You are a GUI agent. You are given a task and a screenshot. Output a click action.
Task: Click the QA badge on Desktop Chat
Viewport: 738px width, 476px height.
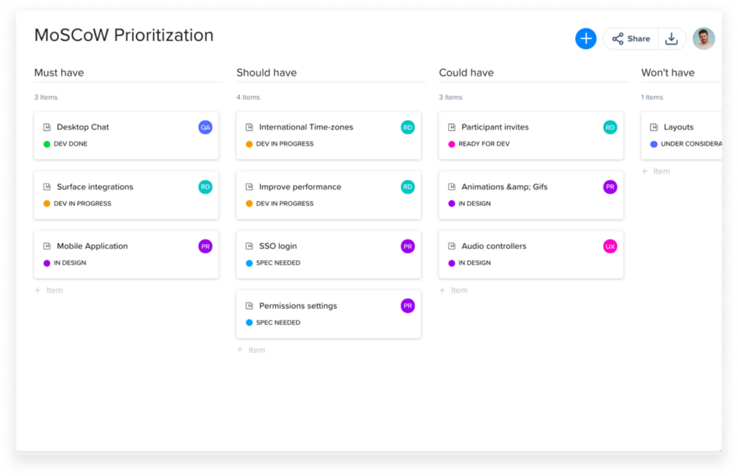[205, 127]
